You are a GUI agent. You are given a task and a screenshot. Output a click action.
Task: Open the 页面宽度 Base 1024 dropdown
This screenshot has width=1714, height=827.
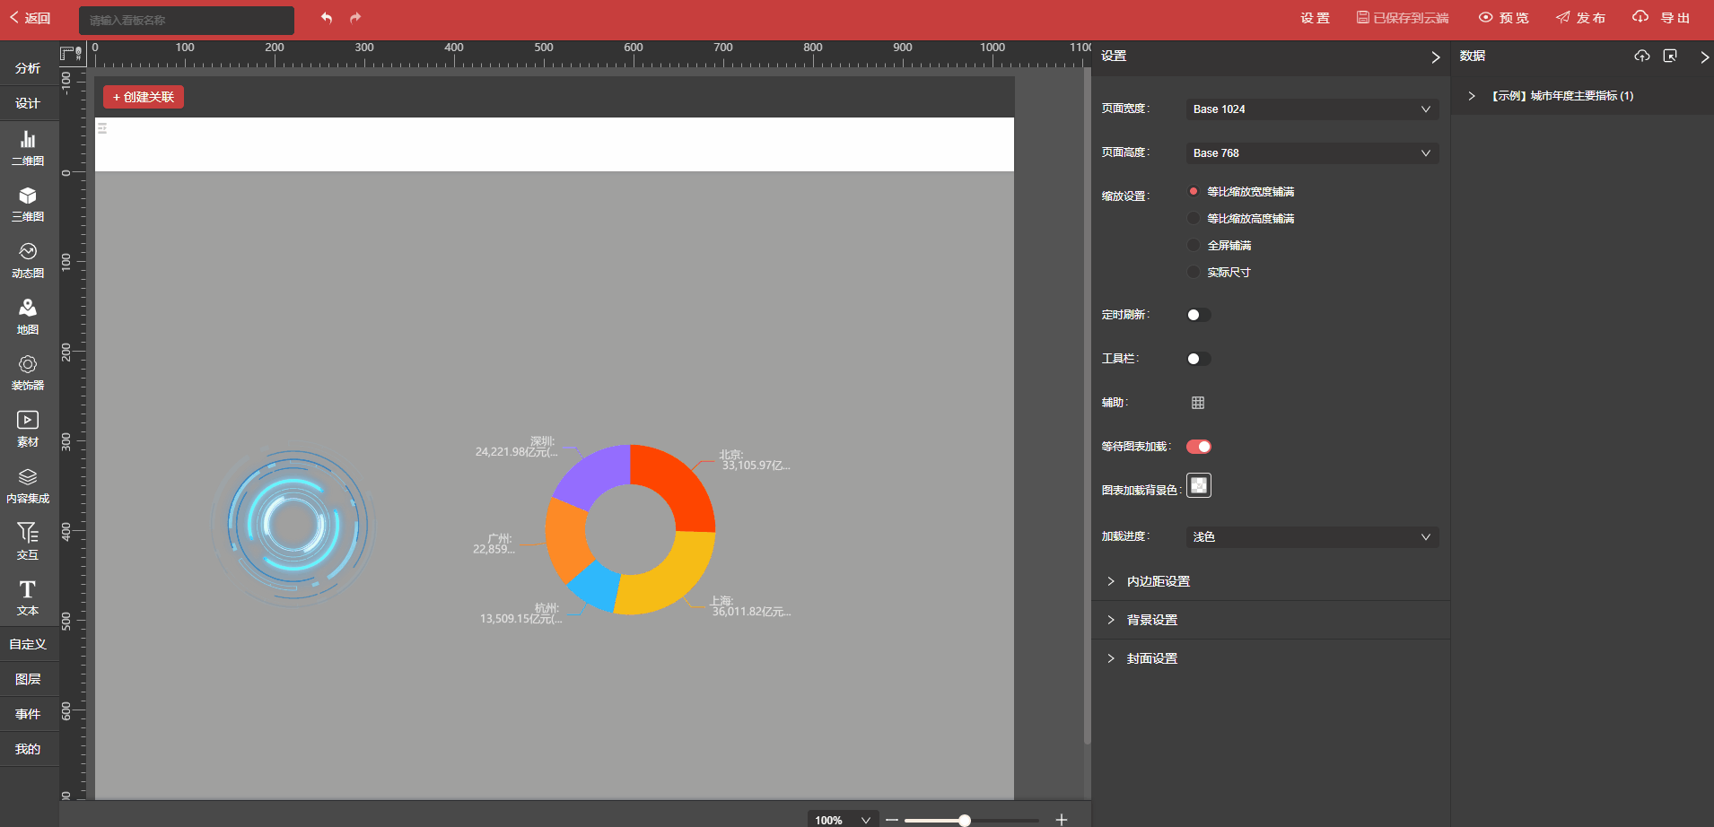point(1312,109)
